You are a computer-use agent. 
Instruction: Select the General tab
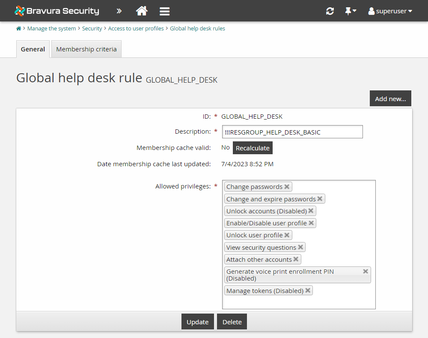33,49
